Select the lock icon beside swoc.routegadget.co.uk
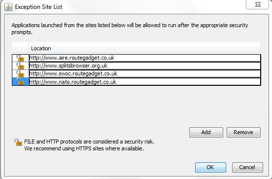This screenshot has width=272, height=179. pyautogui.click(x=20, y=73)
